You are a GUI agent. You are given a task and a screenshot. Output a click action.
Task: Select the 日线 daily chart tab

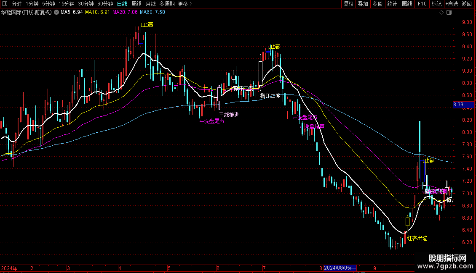(122, 4)
